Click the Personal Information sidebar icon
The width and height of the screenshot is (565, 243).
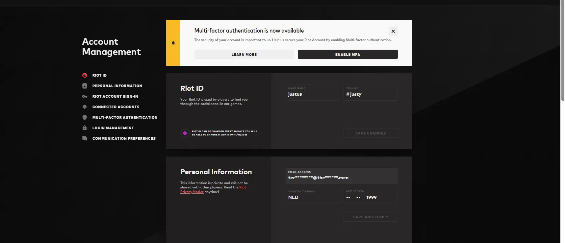pos(85,86)
